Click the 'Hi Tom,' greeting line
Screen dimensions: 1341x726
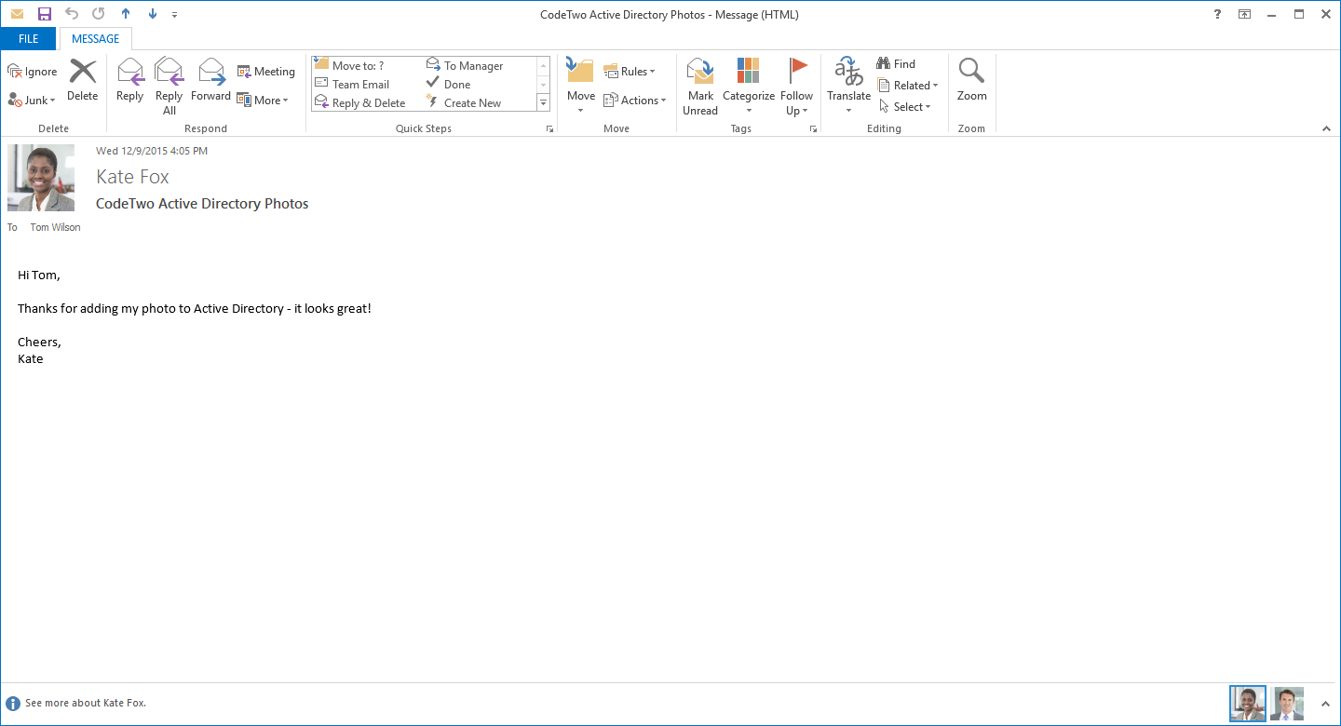pos(39,275)
